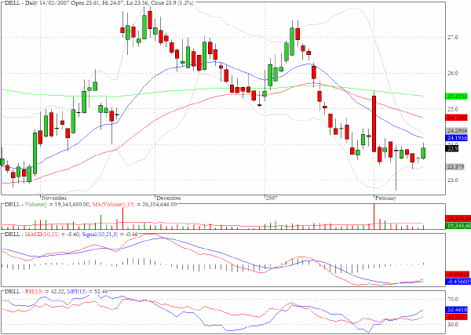Click the gray 23.379 lower band label
471x335 pixels.
pos(455,166)
